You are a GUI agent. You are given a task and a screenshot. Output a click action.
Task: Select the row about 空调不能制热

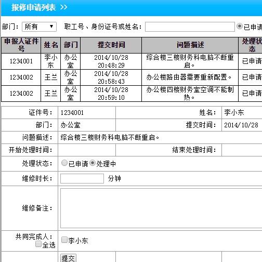point(132,94)
